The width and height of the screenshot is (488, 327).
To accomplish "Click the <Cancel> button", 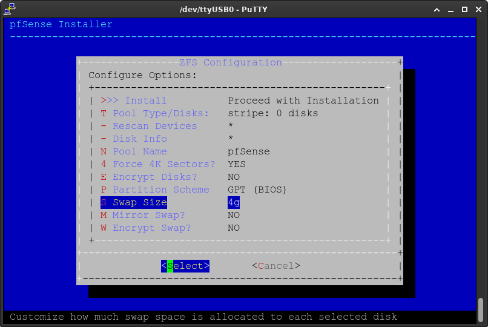I will point(276,266).
